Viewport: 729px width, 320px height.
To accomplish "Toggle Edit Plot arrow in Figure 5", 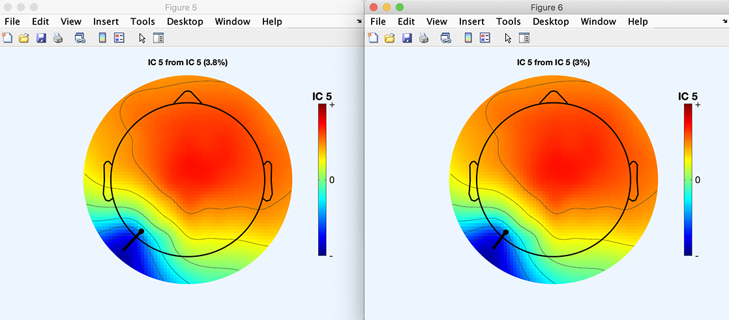I will click(x=142, y=38).
